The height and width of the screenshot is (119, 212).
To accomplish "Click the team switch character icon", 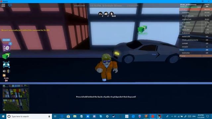I will 8,71.
